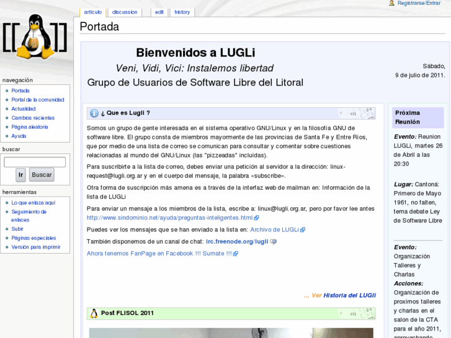The width and height of the screenshot is (451, 338).
Task: Open Lo que enlaza aquí
Action: [33, 203]
